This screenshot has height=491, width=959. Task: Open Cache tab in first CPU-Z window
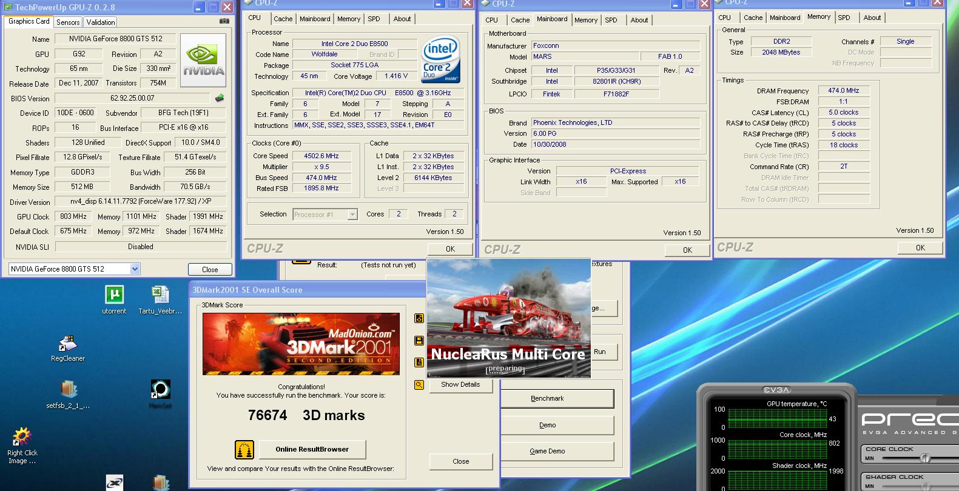pos(283,19)
